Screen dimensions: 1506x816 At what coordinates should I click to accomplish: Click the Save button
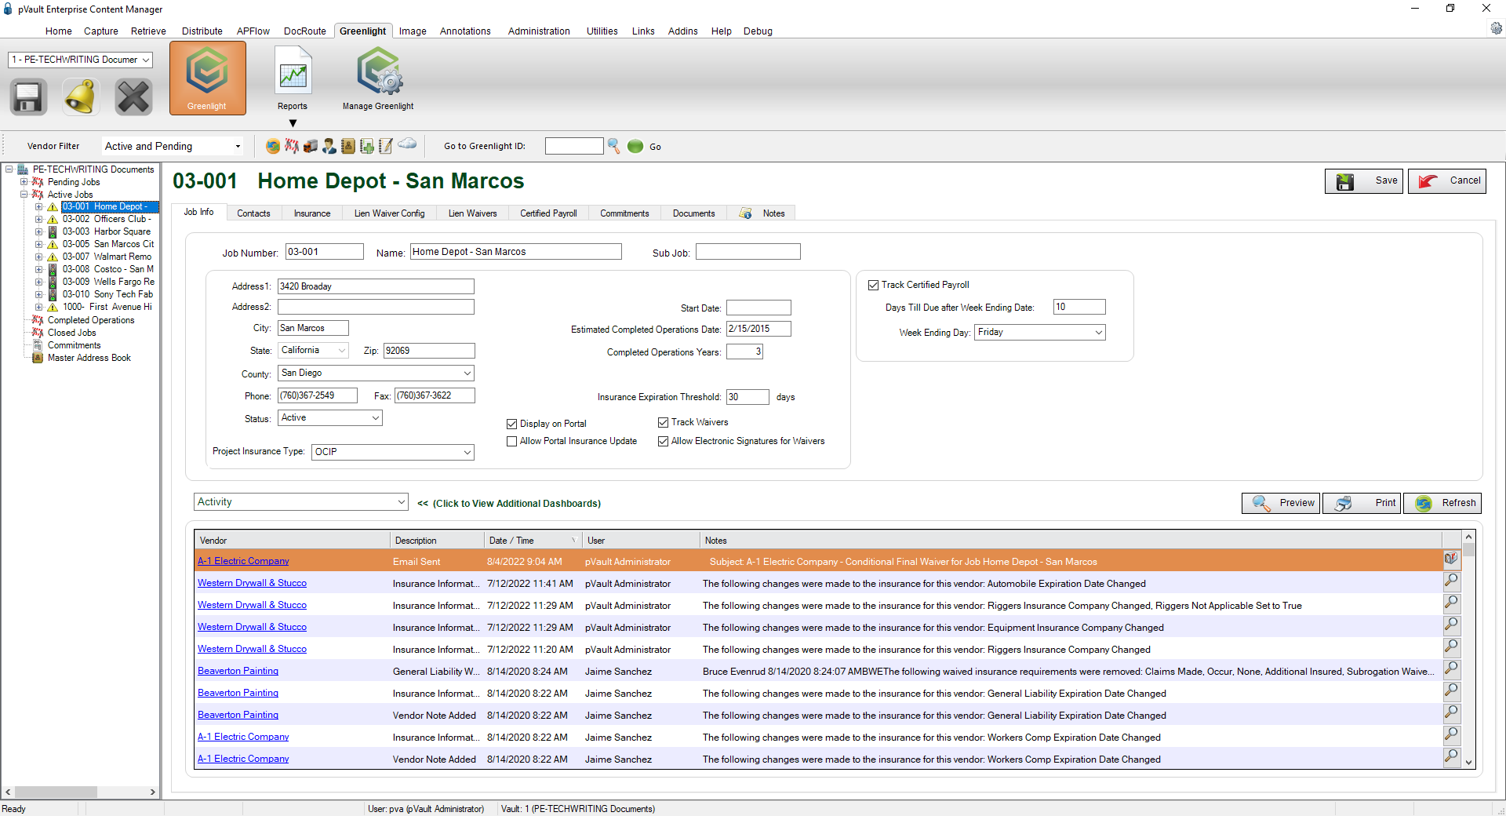(1364, 181)
